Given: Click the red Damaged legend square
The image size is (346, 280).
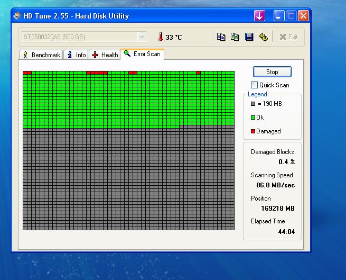Looking at the screenshot, I should click(253, 131).
